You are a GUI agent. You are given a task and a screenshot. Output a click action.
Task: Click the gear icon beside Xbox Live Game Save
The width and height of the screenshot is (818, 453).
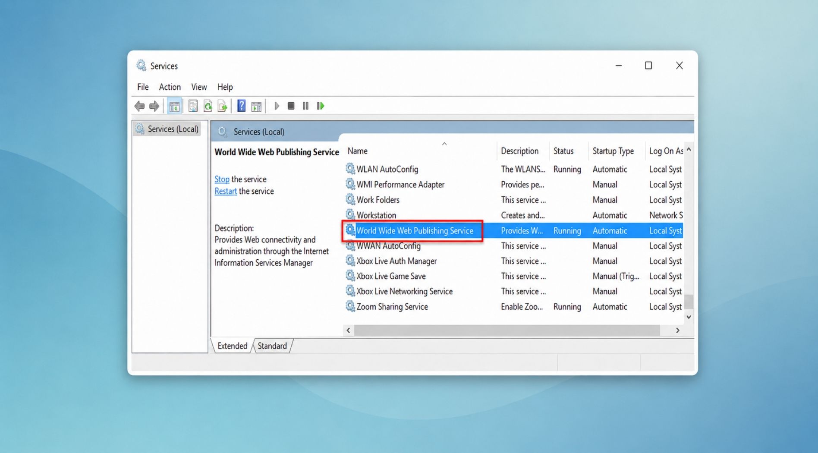coord(350,276)
